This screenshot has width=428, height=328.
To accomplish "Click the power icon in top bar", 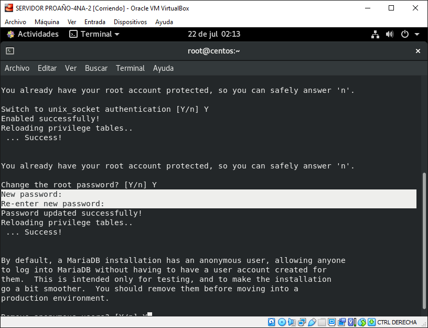I will [404, 35].
